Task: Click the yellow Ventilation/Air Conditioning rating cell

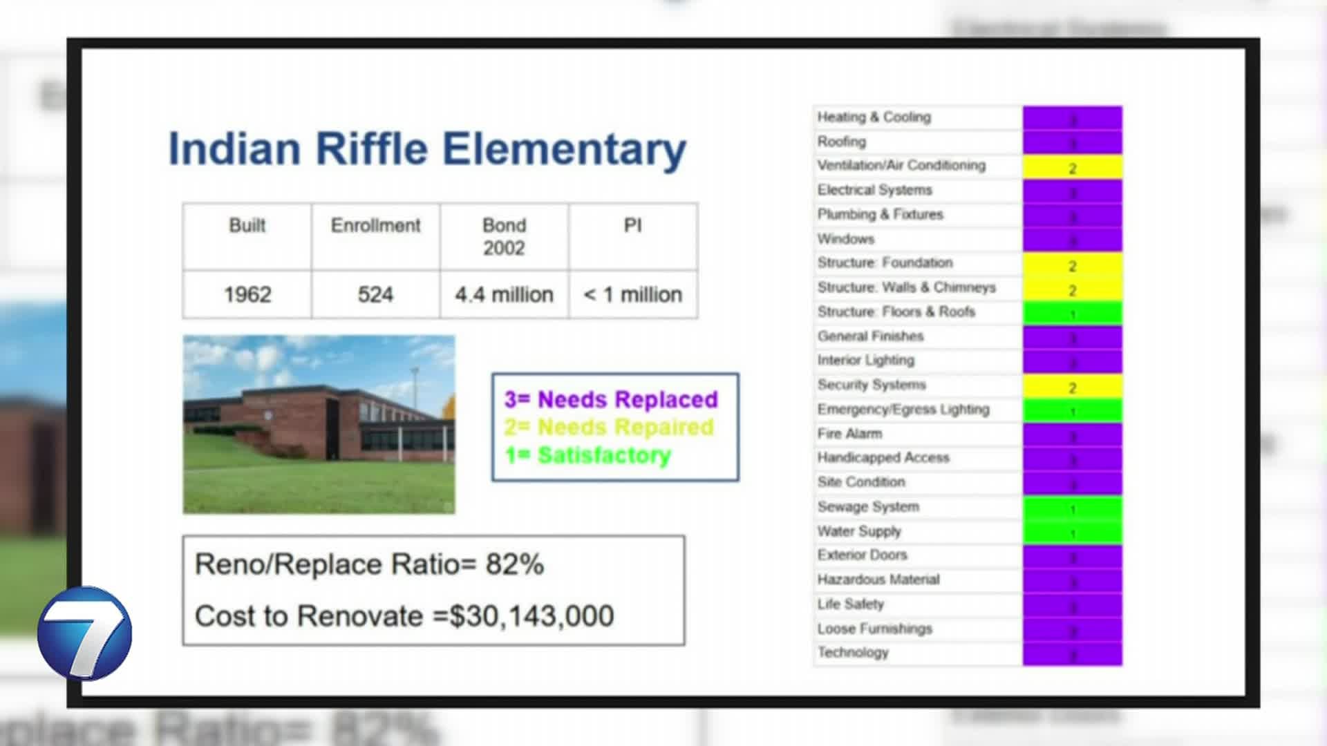Action: [1072, 166]
